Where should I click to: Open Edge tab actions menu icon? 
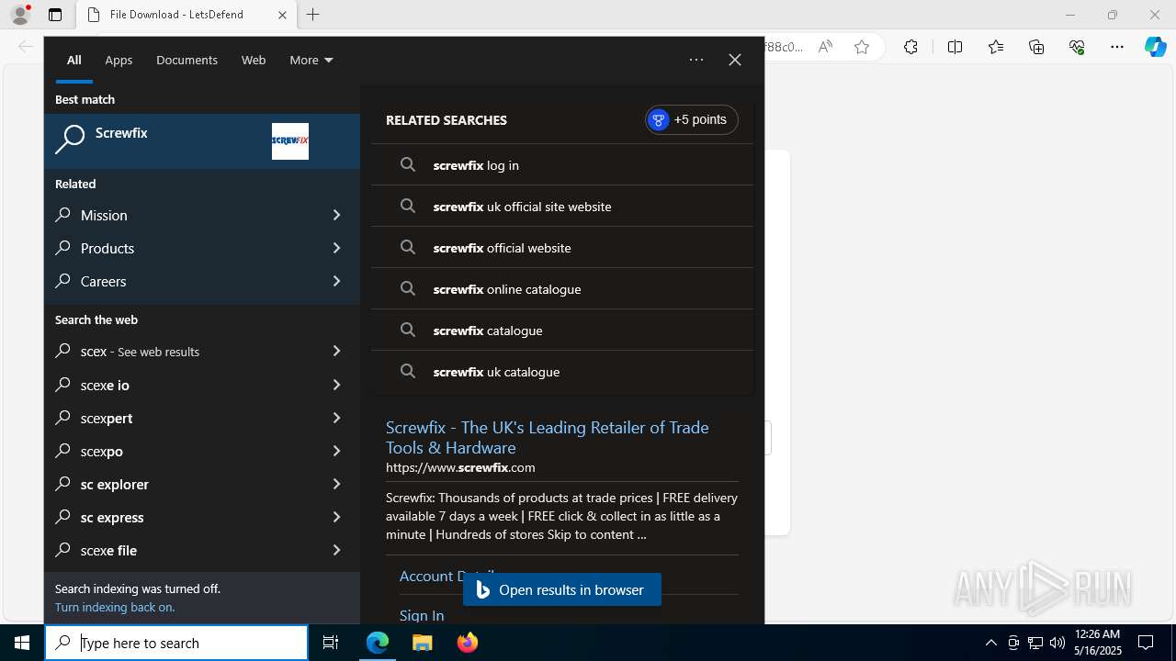(55, 15)
